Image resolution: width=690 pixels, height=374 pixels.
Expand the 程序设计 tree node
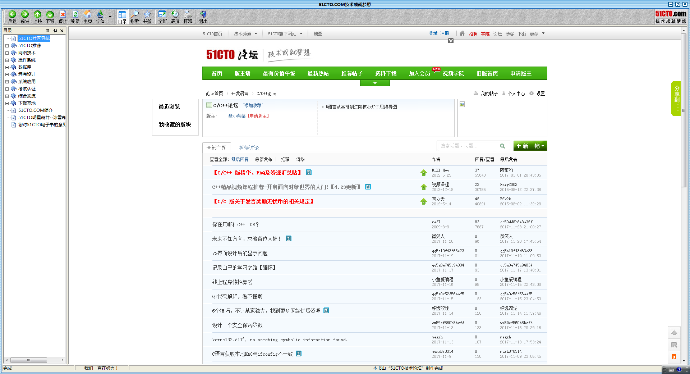click(7, 74)
